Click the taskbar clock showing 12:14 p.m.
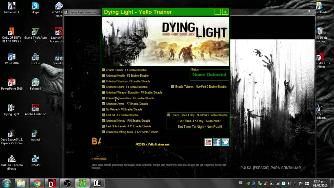 [x=320, y=183]
